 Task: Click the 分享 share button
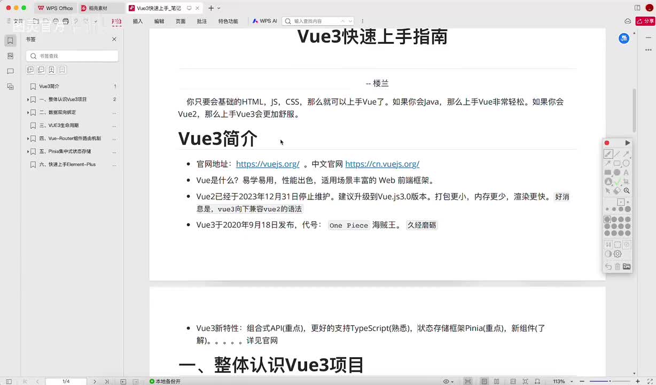pos(645,21)
